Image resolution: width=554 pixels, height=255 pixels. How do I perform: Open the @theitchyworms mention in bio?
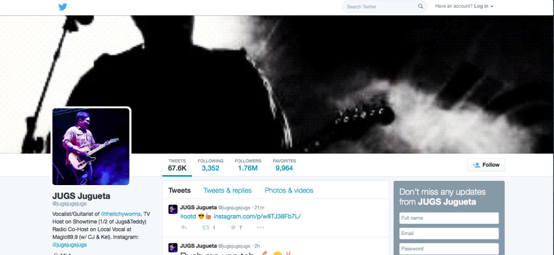tap(120, 214)
